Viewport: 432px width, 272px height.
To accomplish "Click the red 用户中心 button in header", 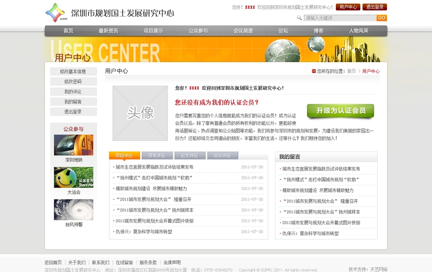I will 347,7.
